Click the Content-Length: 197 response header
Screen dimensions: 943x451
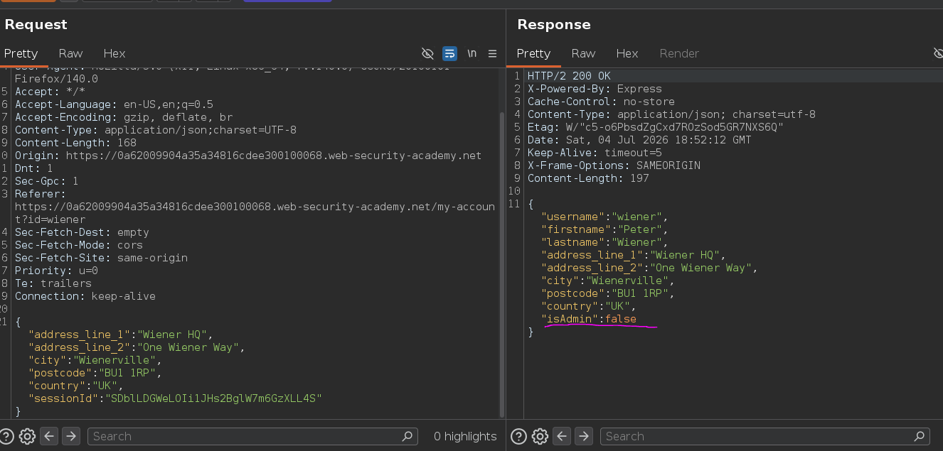(588, 178)
